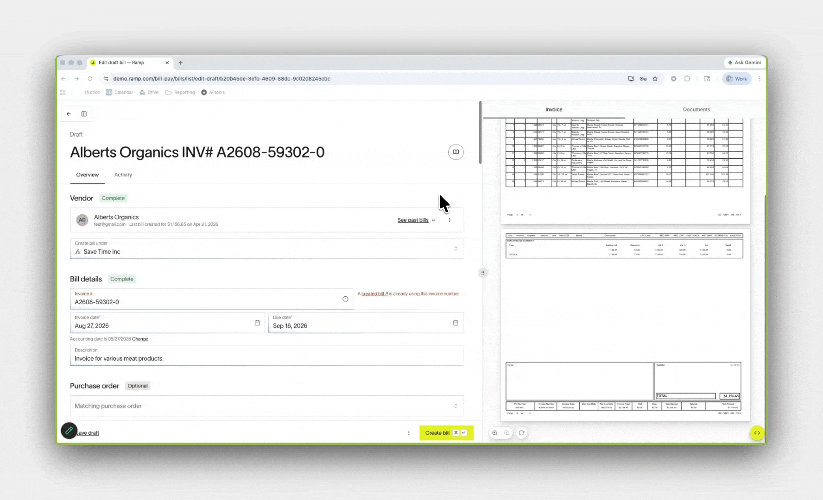Click the Bill details Complete status badge
The image size is (823, 500).
click(x=122, y=279)
